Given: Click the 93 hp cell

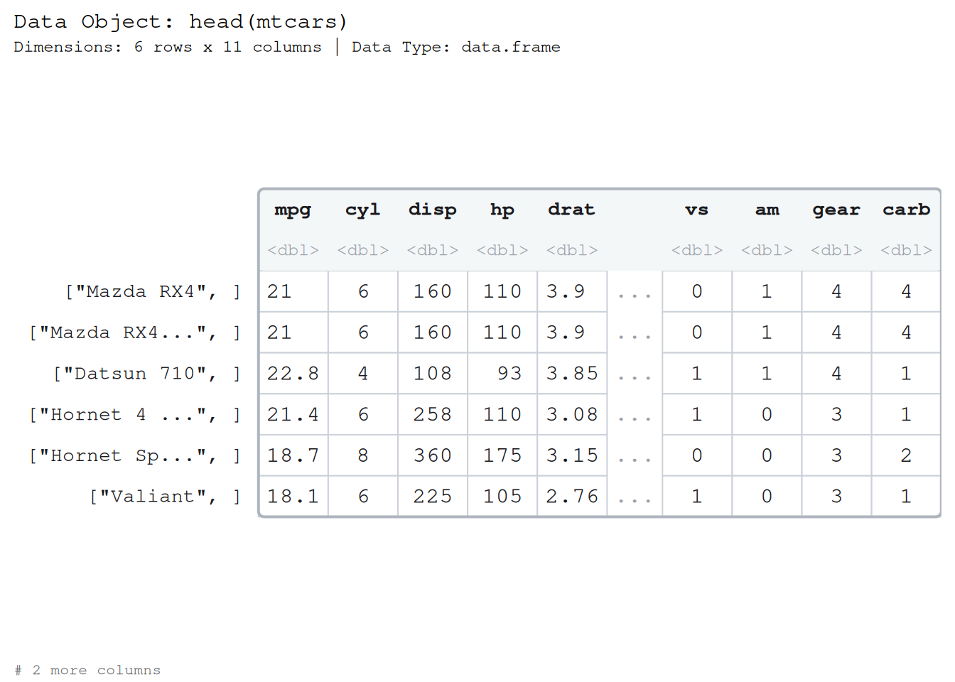Looking at the screenshot, I should coord(502,374).
